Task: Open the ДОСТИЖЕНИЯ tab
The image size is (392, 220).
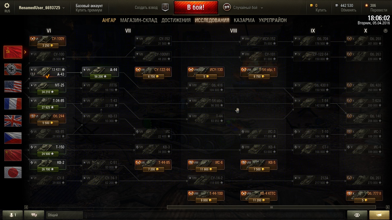Action: pyautogui.click(x=176, y=20)
